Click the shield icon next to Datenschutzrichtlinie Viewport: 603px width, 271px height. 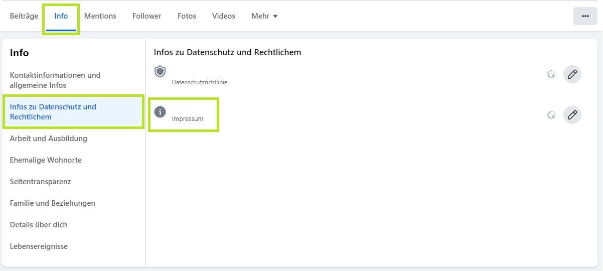click(x=160, y=71)
